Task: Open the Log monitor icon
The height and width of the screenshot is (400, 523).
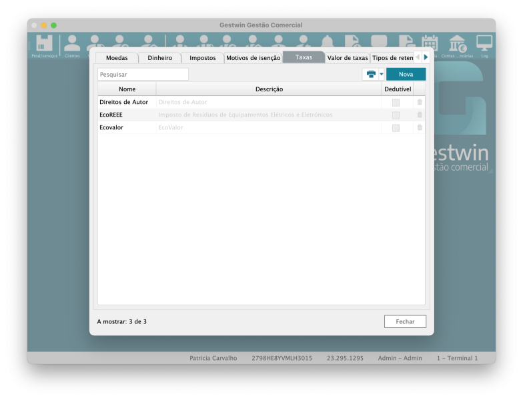Action: tap(484, 45)
